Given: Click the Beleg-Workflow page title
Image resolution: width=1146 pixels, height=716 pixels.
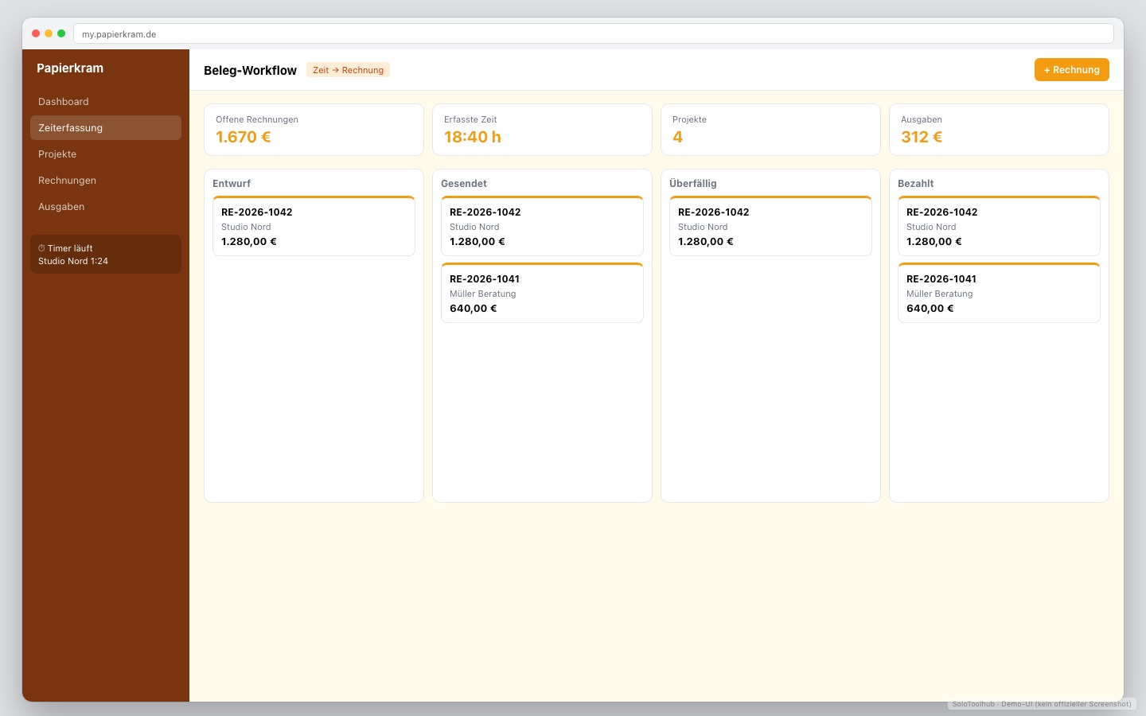Looking at the screenshot, I should (250, 70).
